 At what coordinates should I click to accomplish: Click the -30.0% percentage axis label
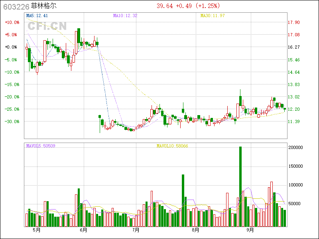point(12,121)
